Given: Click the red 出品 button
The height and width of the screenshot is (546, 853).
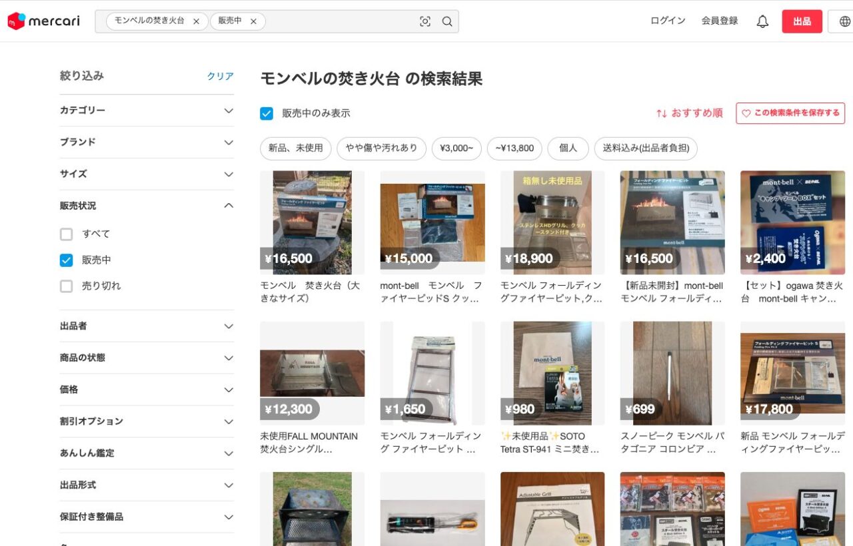Looking at the screenshot, I should tap(802, 21).
